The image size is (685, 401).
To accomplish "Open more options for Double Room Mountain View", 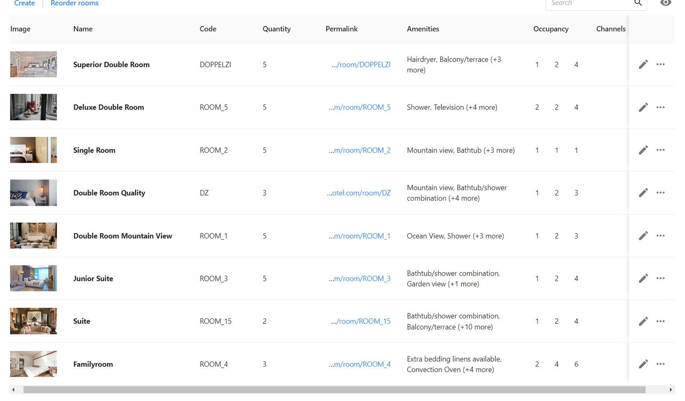I will click(x=661, y=235).
